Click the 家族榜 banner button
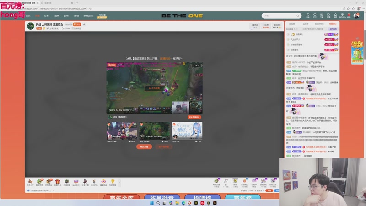The height and width of the screenshot is (206, 366). click(x=243, y=197)
